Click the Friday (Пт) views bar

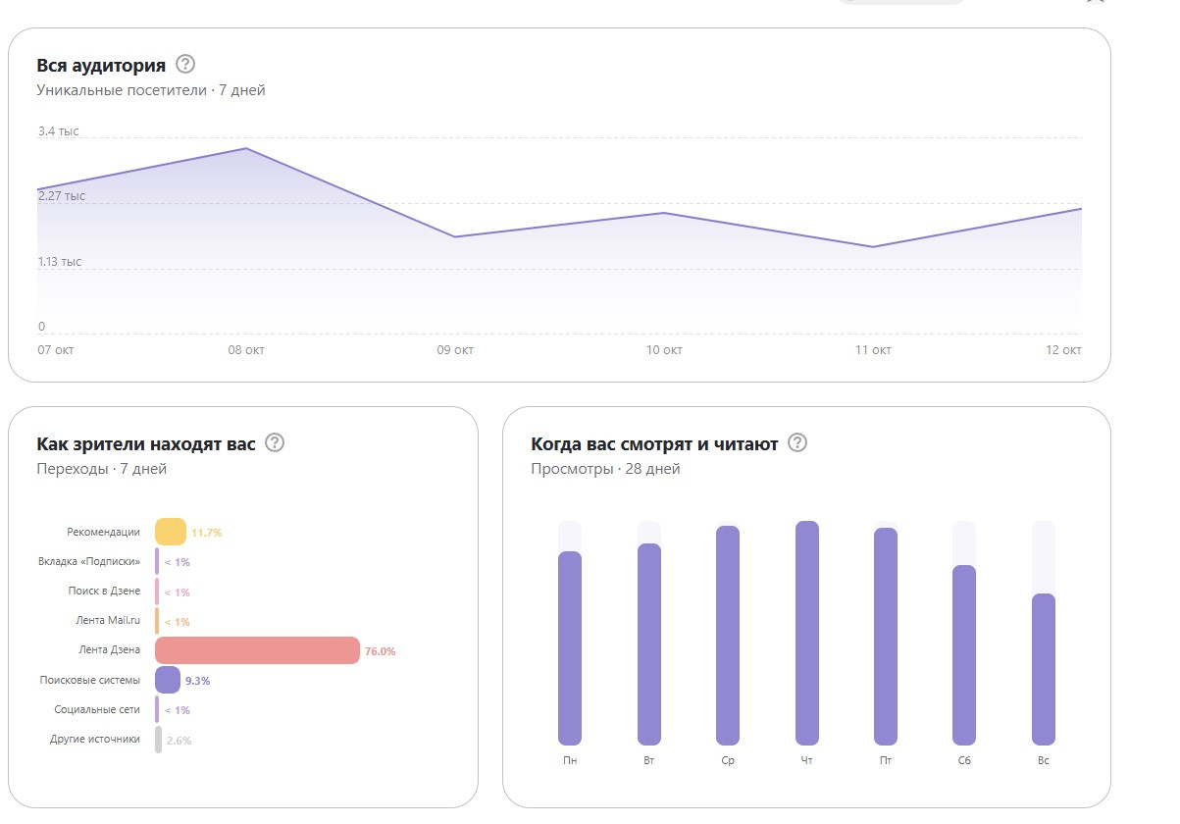(x=886, y=636)
